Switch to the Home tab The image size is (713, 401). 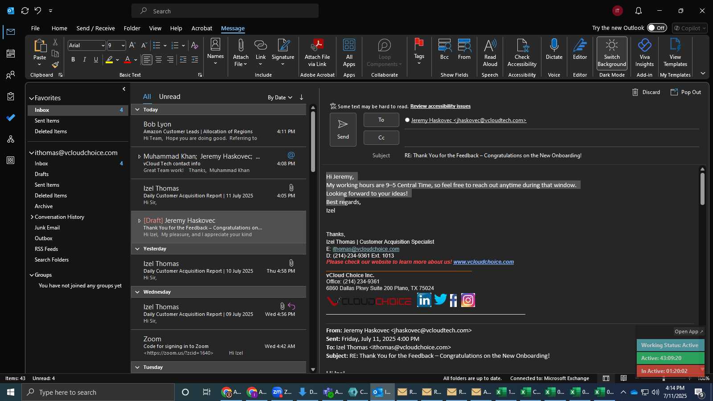click(59, 28)
